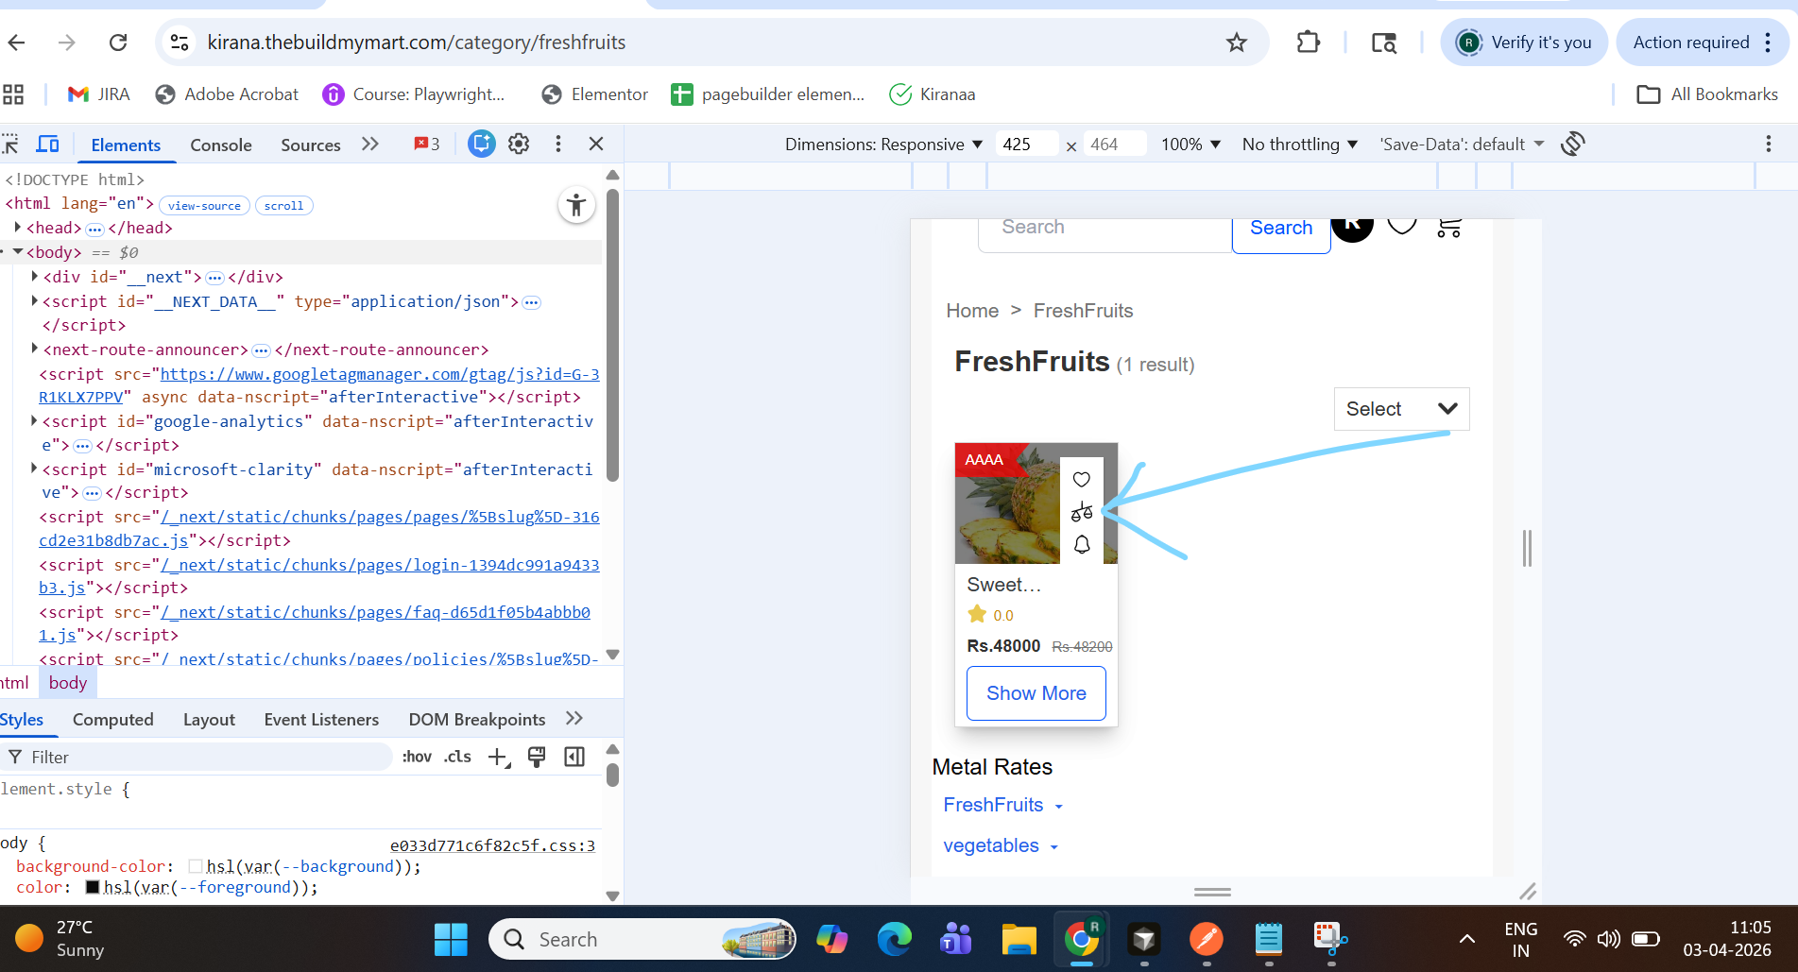The height and width of the screenshot is (972, 1798).
Task: Open the shopping cart icon
Action: 1449,227
